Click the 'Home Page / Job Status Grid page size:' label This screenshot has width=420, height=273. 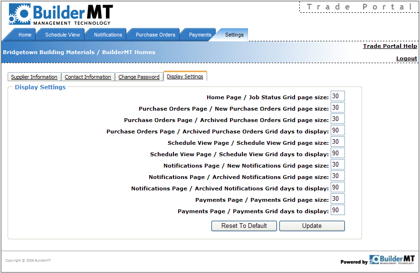point(267,97)
